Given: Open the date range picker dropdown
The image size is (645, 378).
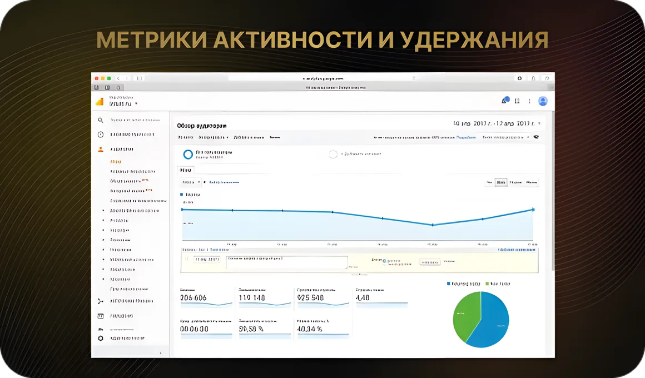Looking at the screenshot, I should pyautogui.click(x=497, y=123).
